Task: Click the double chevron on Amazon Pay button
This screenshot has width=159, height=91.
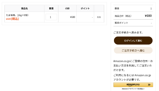Action: [149, 85]
